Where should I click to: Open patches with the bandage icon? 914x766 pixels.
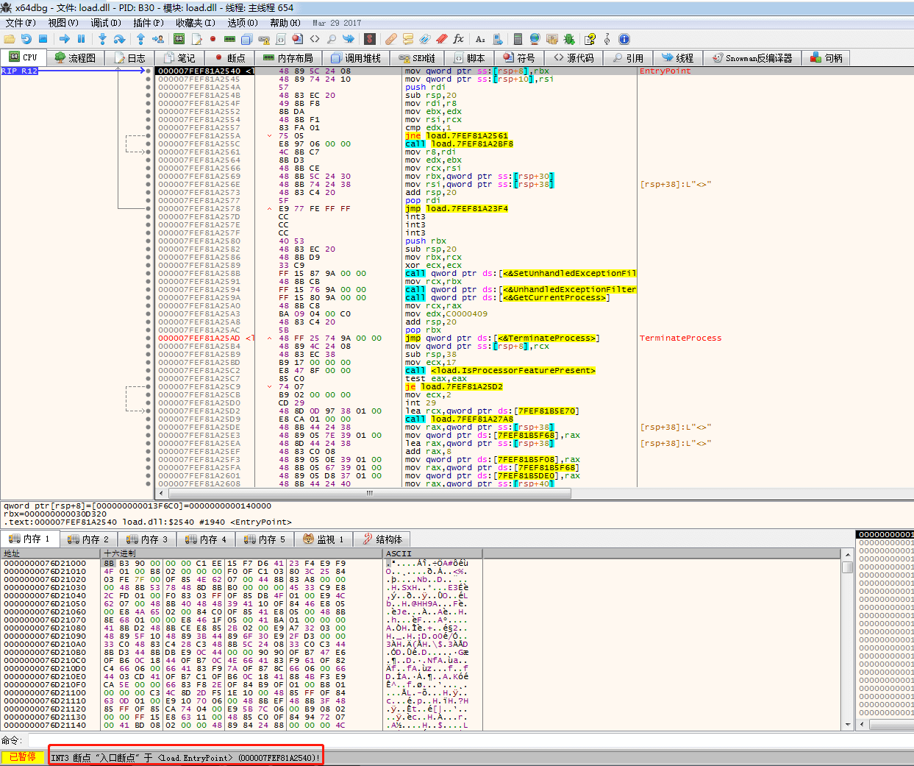[x=391, y=39]
